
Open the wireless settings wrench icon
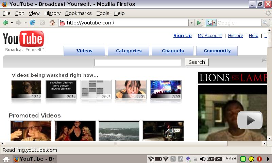[151, 159]
